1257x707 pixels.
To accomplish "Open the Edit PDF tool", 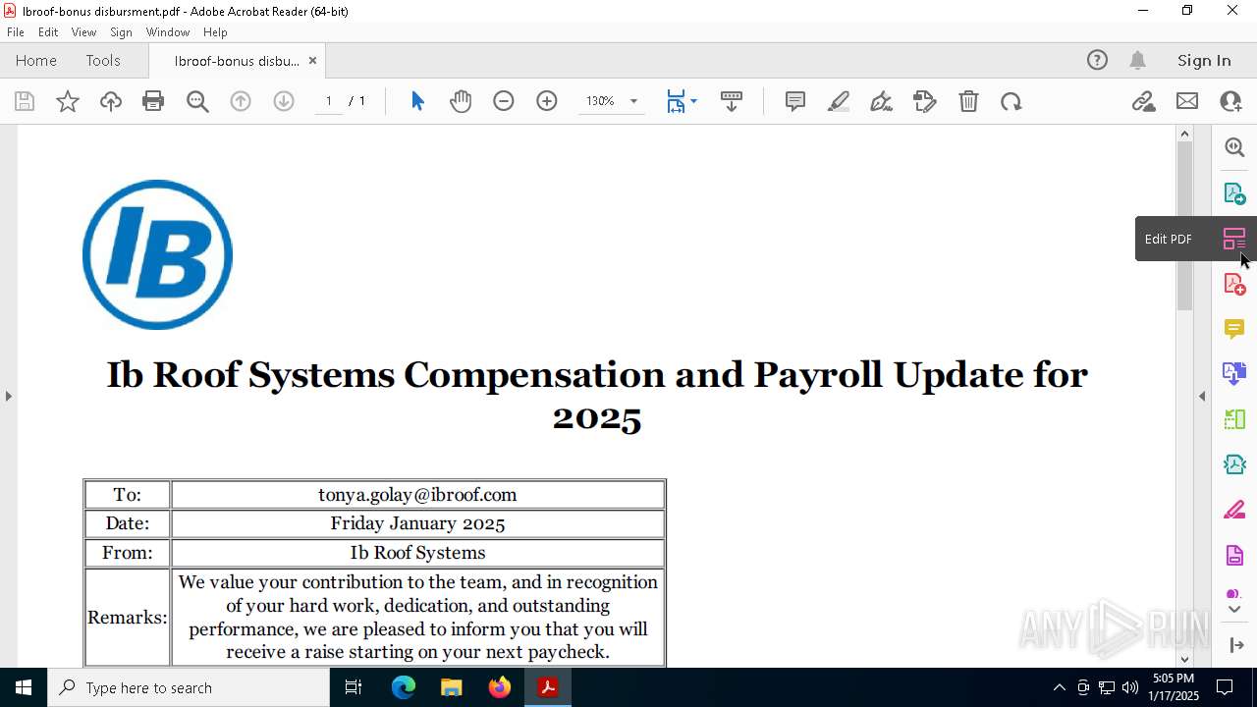I will (1234, 239).
